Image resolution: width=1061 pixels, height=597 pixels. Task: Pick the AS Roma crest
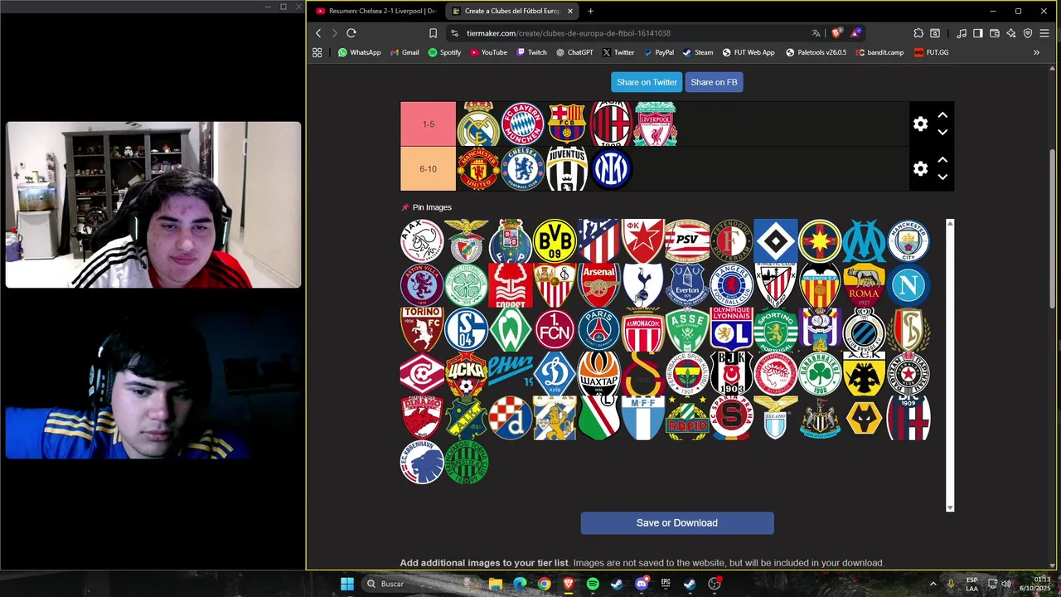(865, 285)
